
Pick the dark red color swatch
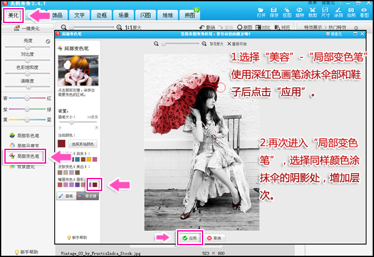coord(95,184)
